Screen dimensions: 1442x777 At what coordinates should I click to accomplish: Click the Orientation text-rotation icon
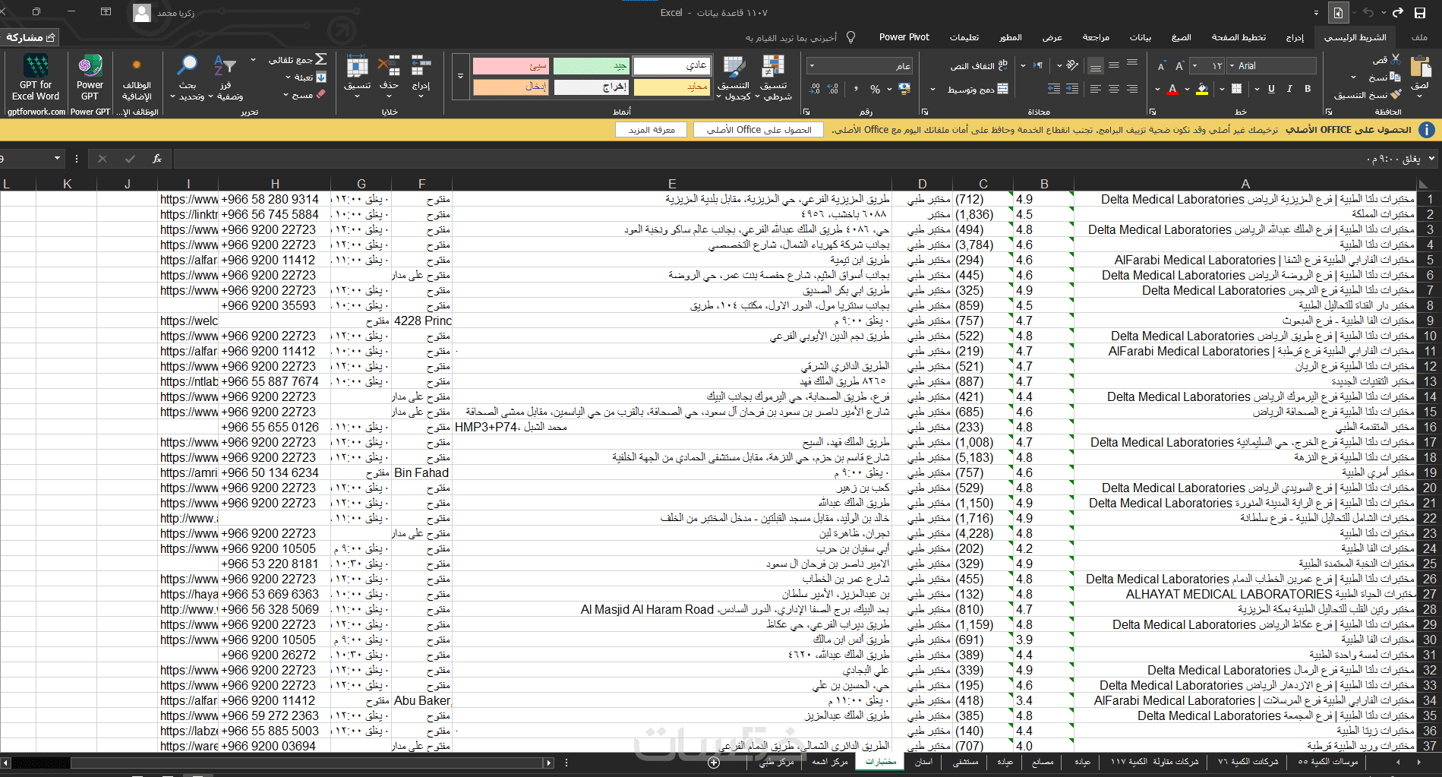point(1072,65)
